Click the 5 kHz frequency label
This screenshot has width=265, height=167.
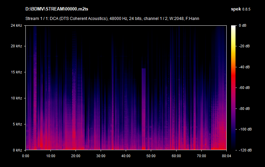point(17,124)
